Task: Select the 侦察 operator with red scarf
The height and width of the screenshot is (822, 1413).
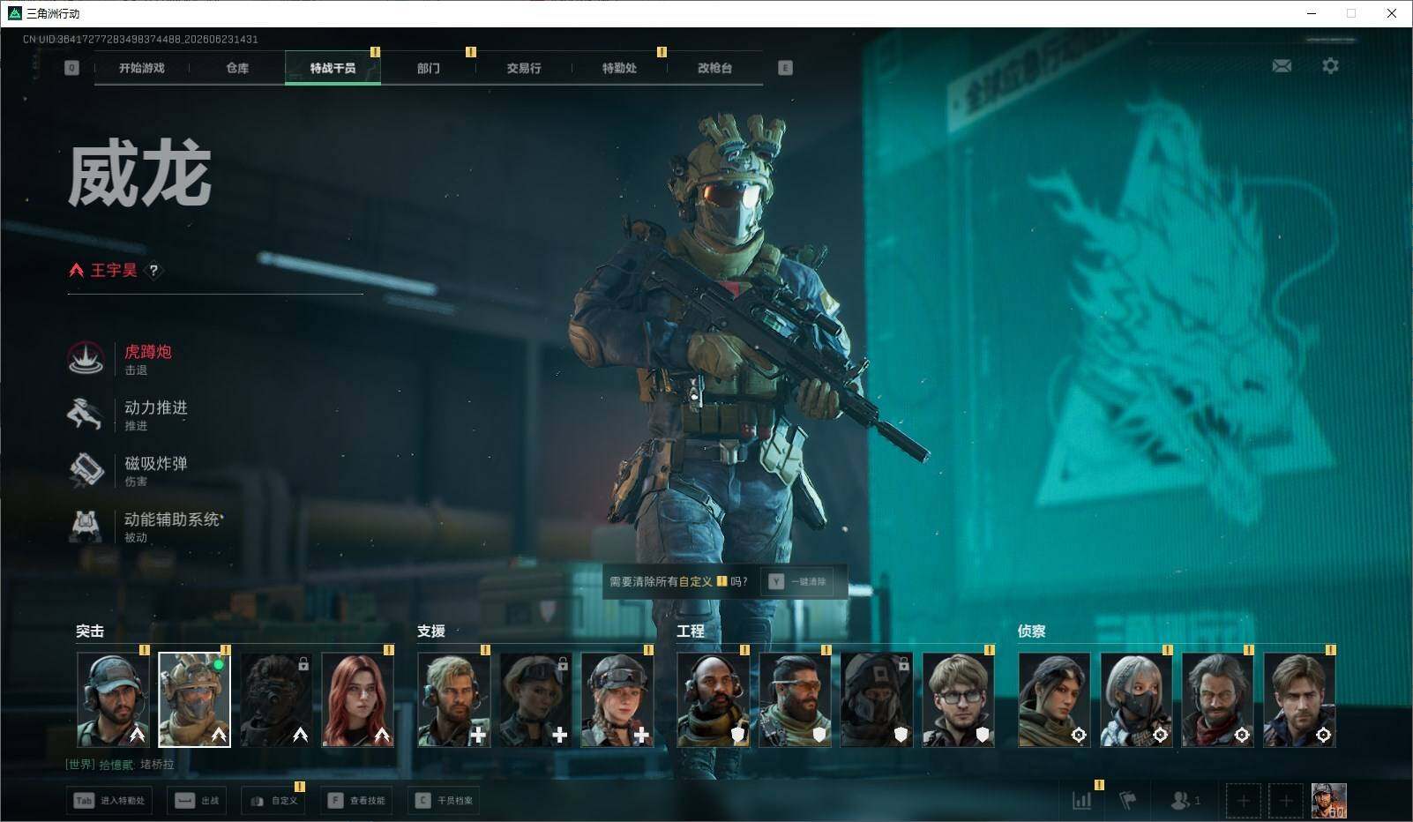Action: pyautogui.click(x=1217, y=699)
